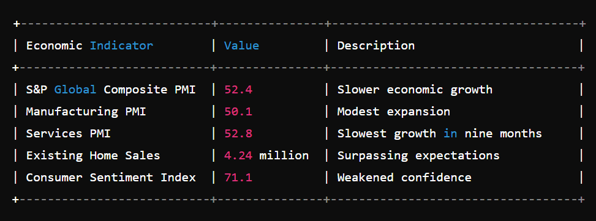The image size is (596, 221).
Task: Click 'Surpassing expectations' description
Action: point(418,156)
